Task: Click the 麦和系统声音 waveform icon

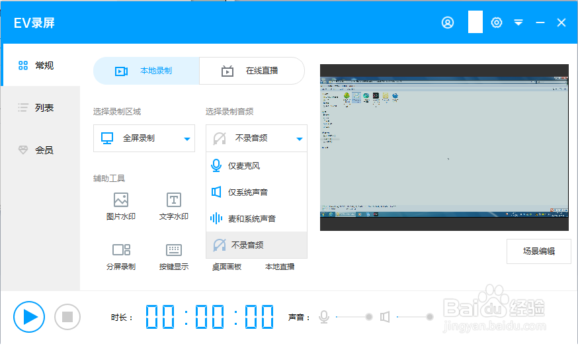Action: click(x=216, y=219)
